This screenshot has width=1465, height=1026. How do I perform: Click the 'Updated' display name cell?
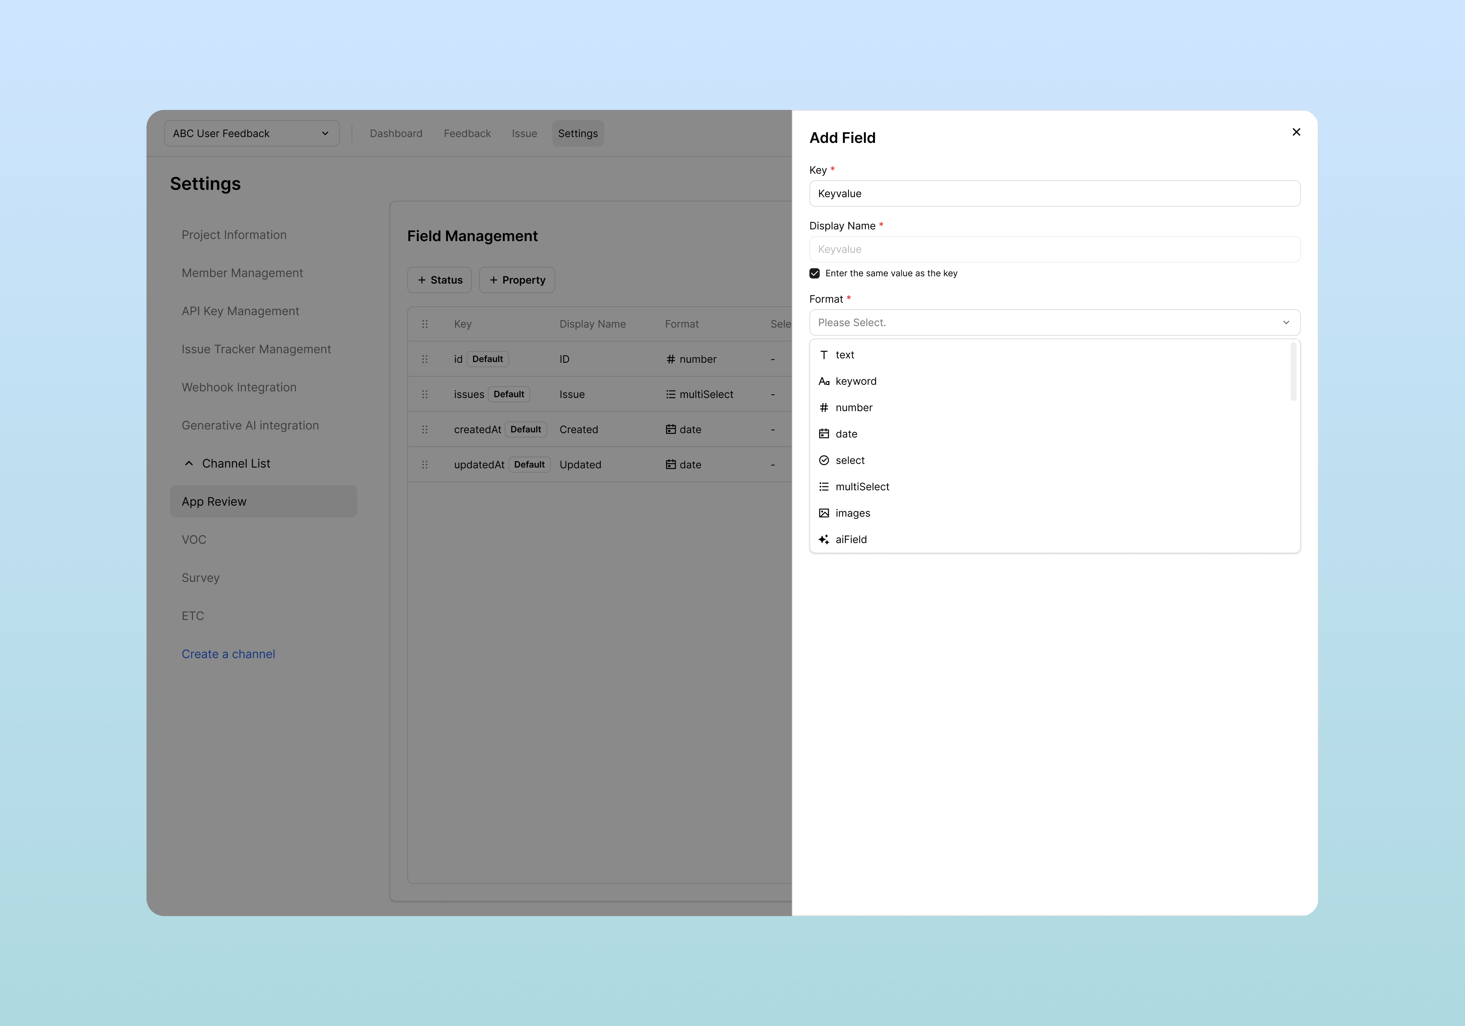pyautogui.click(x=580, y=465)
